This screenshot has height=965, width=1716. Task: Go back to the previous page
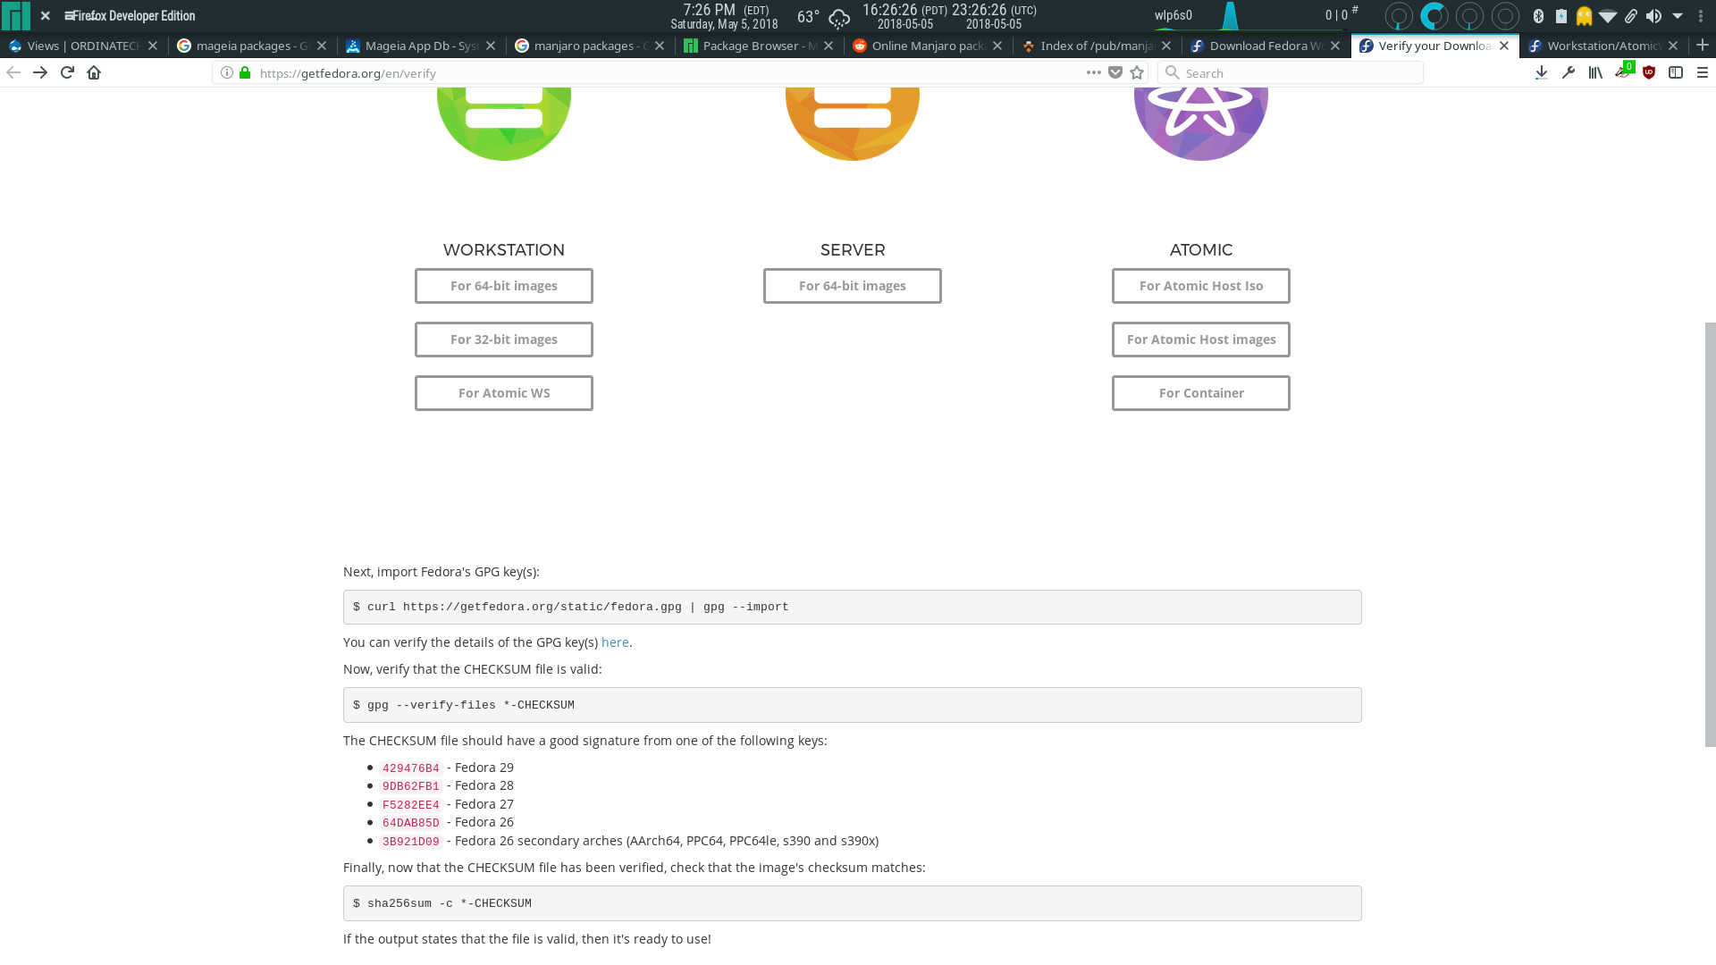pos(13,72)
